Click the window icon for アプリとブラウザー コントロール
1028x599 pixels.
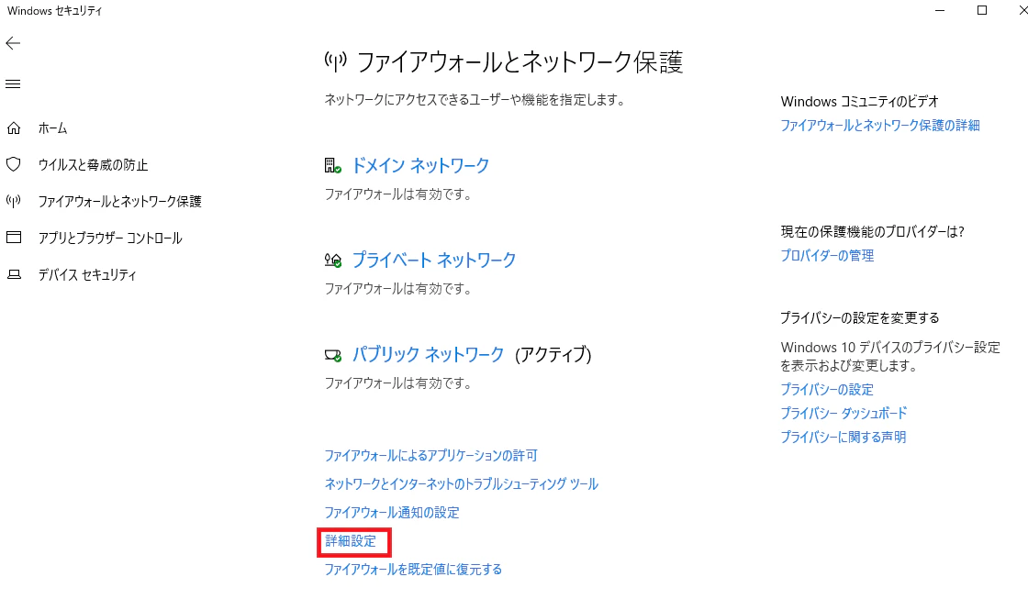coord(14,238)
